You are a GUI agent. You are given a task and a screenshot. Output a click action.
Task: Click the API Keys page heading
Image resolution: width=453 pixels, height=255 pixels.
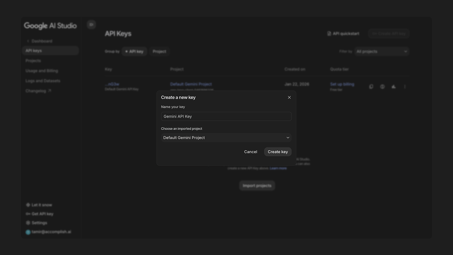[118, 34]
